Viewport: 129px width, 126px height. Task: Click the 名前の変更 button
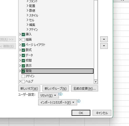coord(85,88)
